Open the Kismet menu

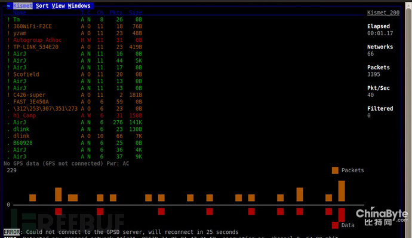point(23,5)
